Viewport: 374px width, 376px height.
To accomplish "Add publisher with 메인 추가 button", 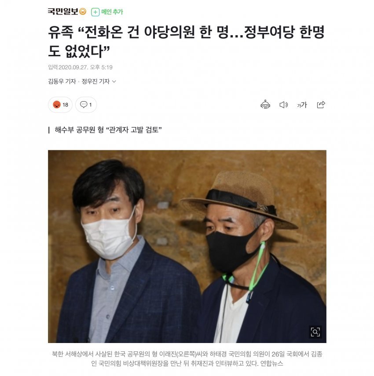I will [107, 12].
